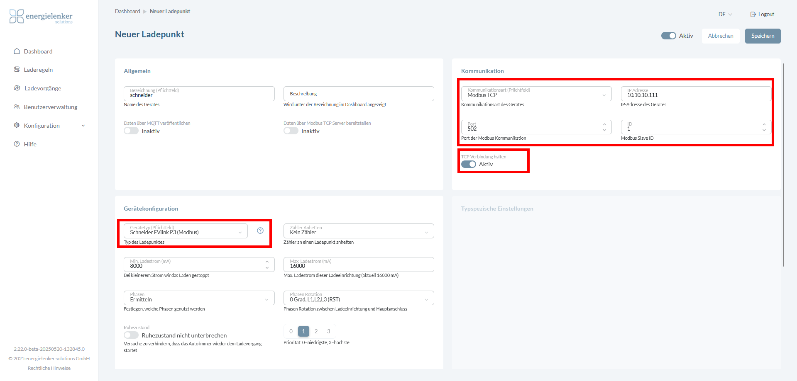This screenshot has width=797, height=381.
Task: Open help icon beside Gerätetyp field
Action: 260,231
